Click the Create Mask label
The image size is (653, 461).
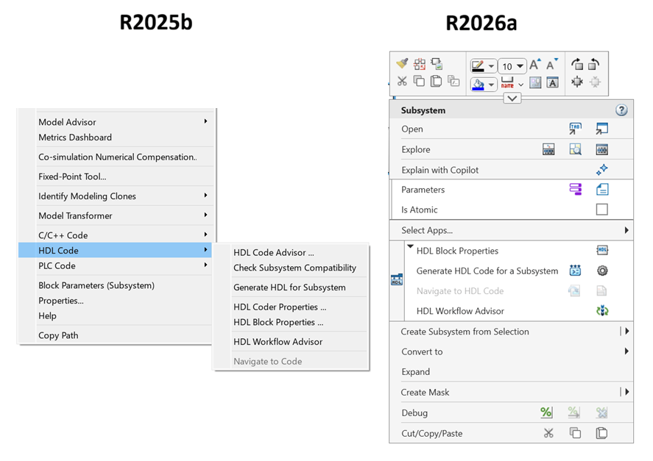(x=425, y=392)
